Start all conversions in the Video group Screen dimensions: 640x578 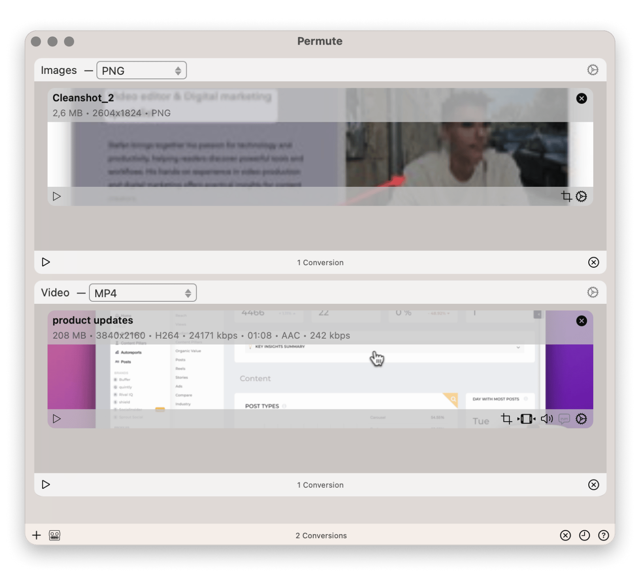tap(46, 484)
